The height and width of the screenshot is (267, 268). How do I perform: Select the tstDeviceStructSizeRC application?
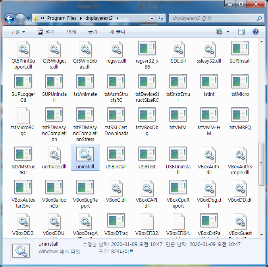(147, 88)
